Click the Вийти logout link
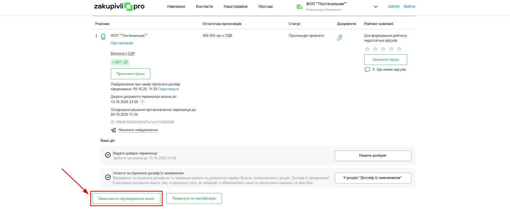Viewport: 510px width, 224px height. pyautogui.click(x=409, y=6)
